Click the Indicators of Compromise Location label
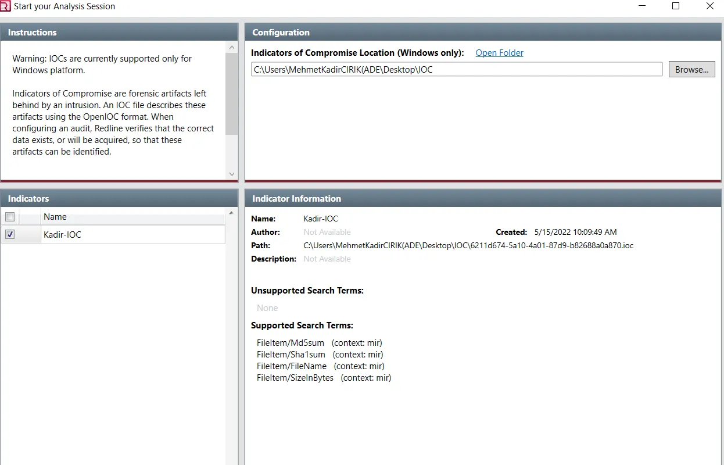This screenshot has width=724, height=465. tap(357, 53)
